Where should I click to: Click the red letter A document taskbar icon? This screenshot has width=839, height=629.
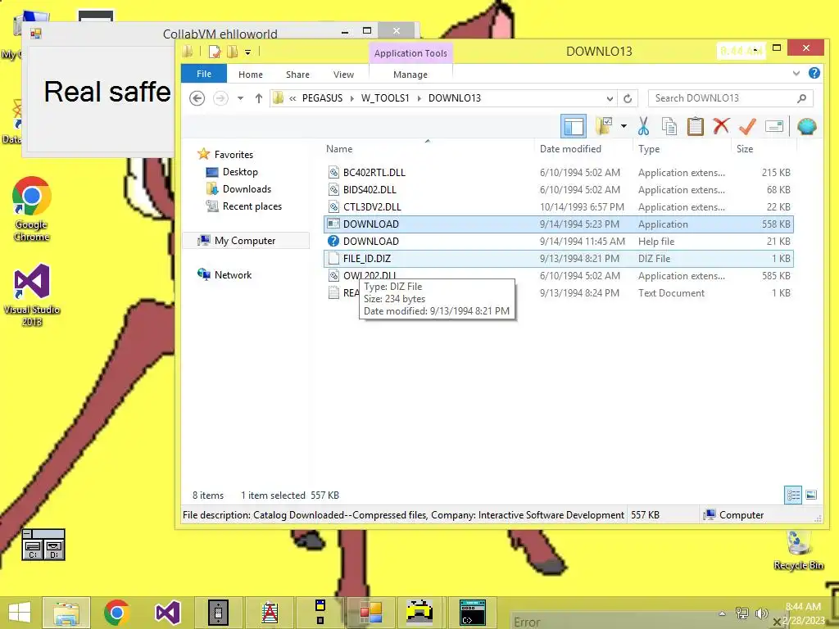(269, 613)
